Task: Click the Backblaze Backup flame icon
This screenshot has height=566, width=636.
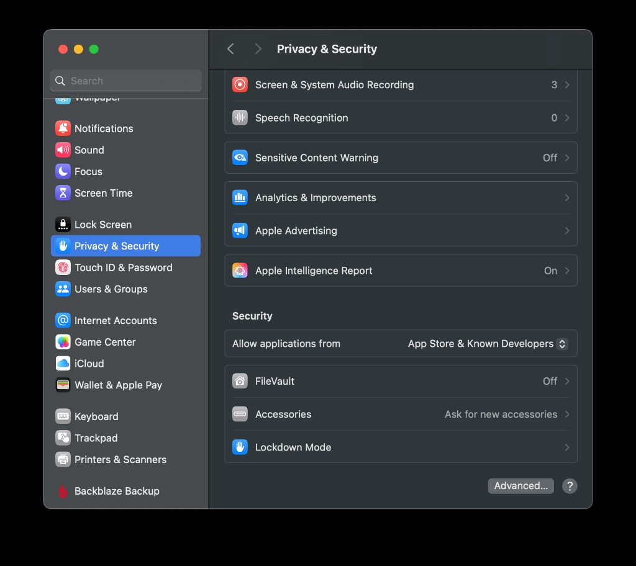Action: (x=63, y=491)
